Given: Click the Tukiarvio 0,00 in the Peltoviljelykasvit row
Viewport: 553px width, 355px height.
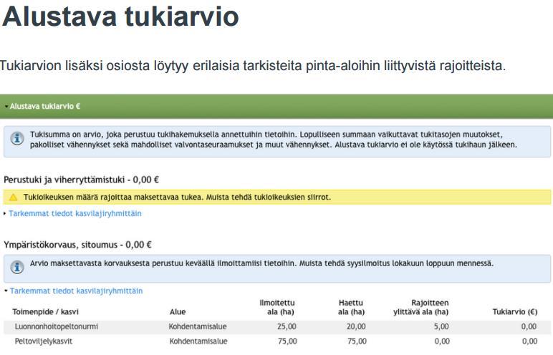Looking at the screenshot, I should click(530, 341).
